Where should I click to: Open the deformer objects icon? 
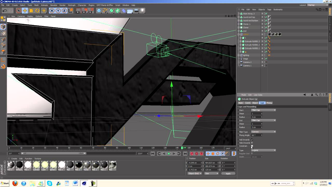coord(124,11)
